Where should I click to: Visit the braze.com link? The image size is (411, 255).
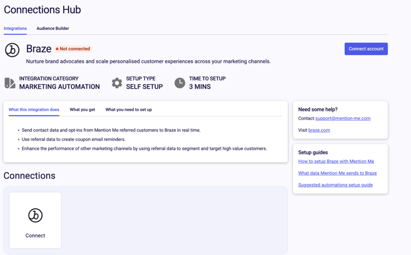click(x=319, y=130)
